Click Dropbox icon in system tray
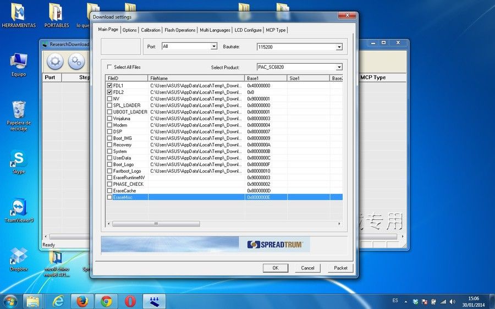This screenshot has width=495, height=309. [416, 302]
